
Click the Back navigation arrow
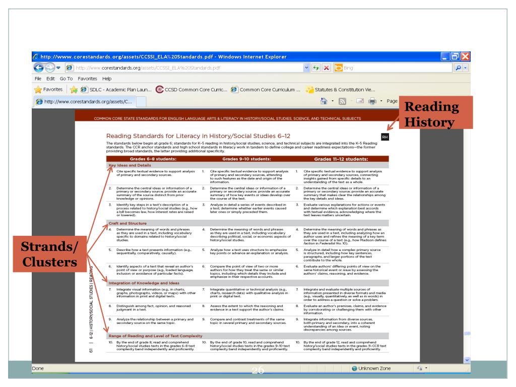(38, 68)
